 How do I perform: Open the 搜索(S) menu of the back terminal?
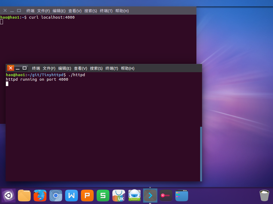tap(90, 11)
